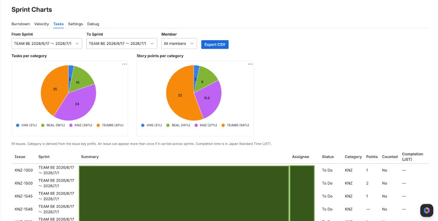
Task: Click the Assignee column header
Action: click(301, 157)
